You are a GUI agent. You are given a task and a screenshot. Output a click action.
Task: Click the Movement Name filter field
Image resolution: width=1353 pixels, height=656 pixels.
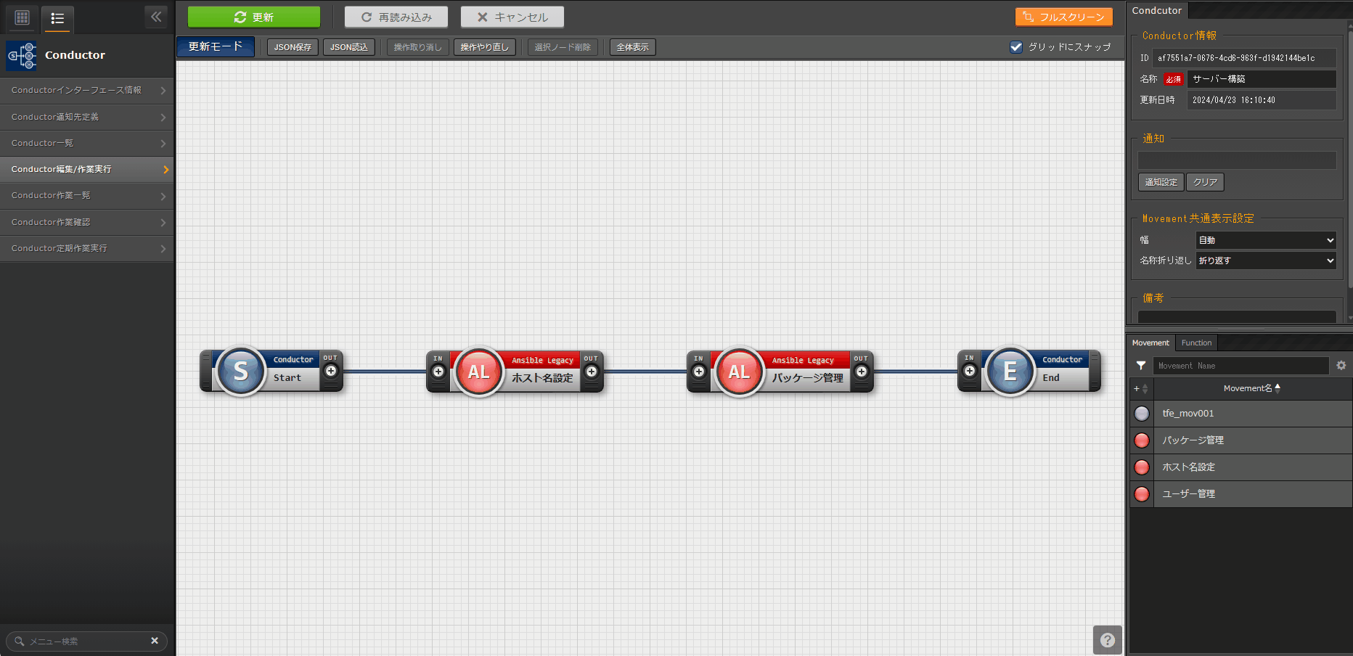coord(1240,366)
